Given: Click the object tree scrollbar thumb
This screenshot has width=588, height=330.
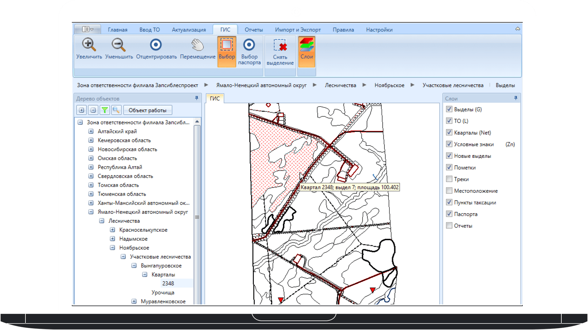Looking at the screenshot, I should coord(197,217).
